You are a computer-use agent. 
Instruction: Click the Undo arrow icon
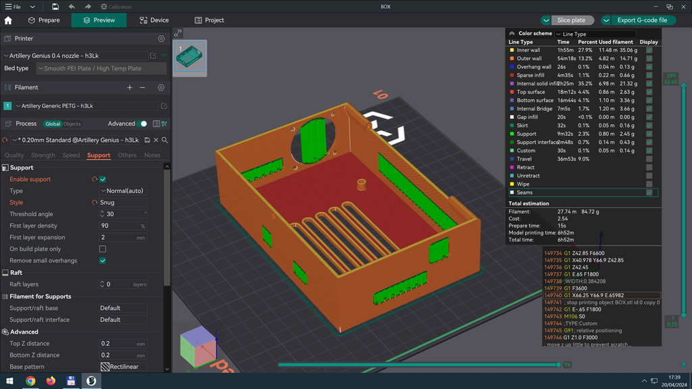pos(73,7)
